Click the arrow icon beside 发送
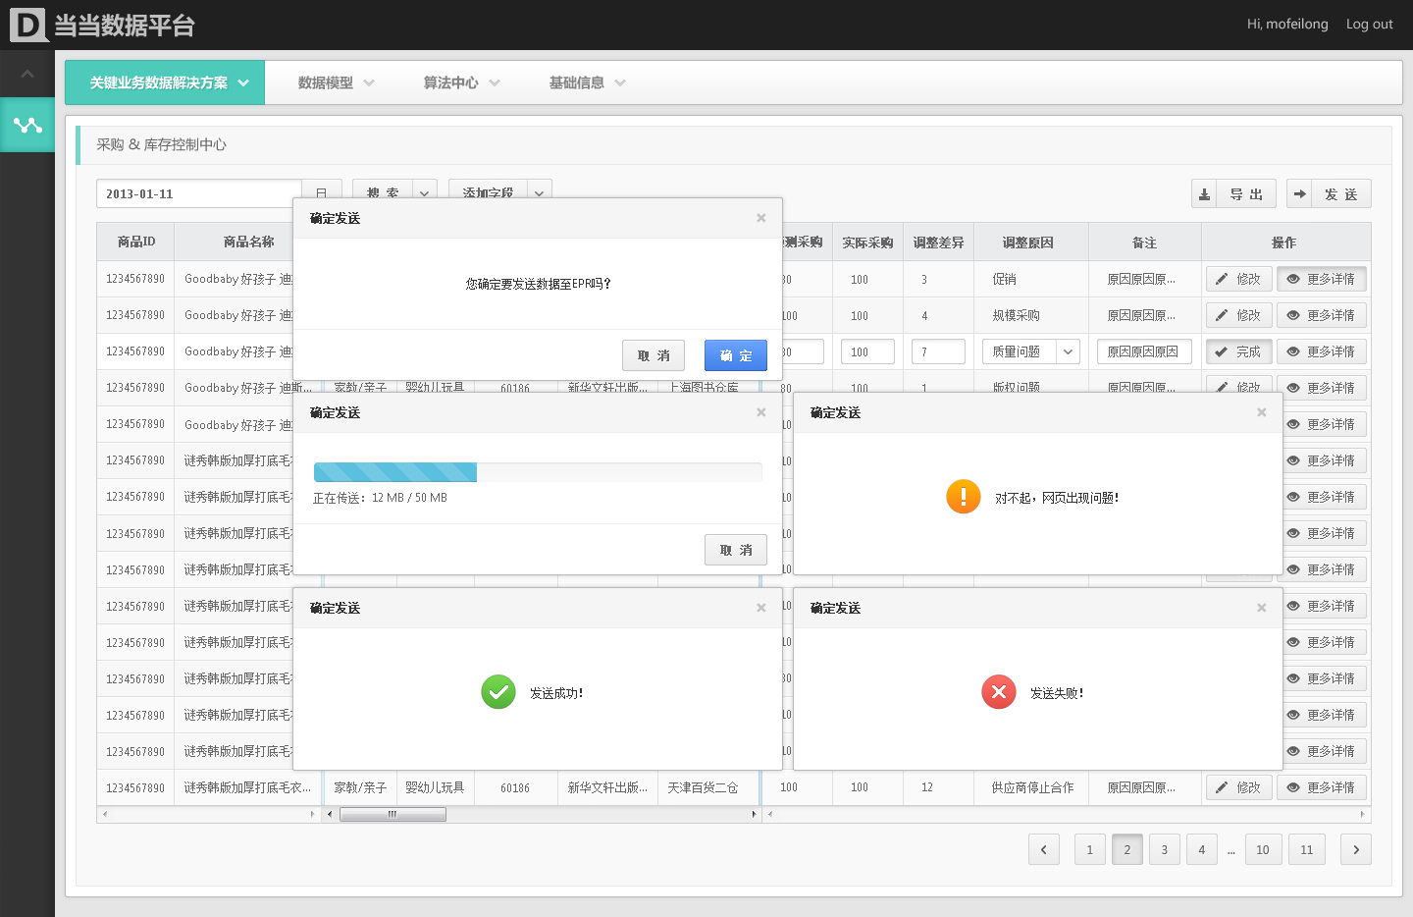 point(1299,194)
